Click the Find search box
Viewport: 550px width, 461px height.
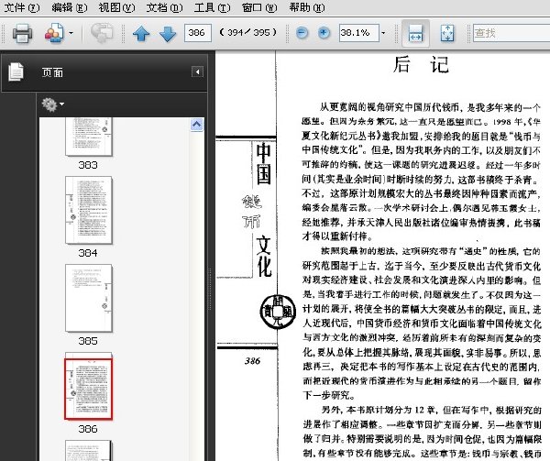click(x=511, y=33)
